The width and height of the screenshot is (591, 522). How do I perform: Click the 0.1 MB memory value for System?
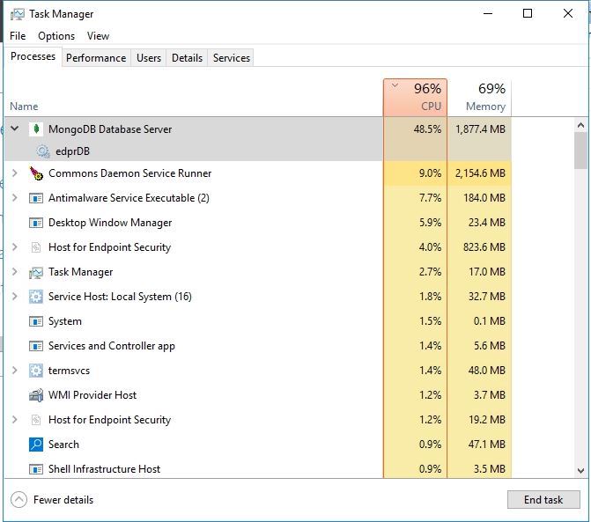point(490,321)
